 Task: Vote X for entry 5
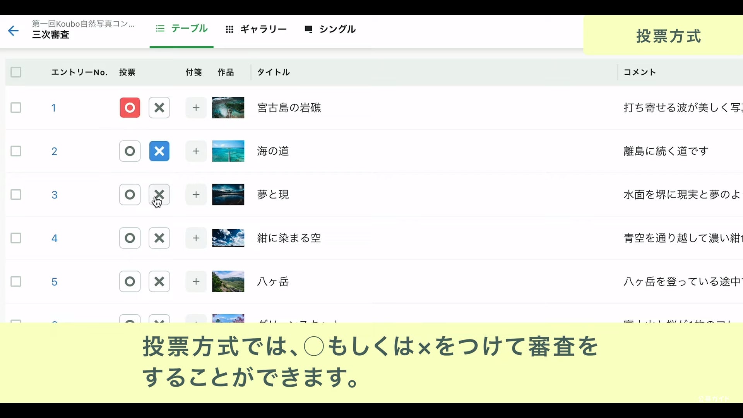click(159, 281)
